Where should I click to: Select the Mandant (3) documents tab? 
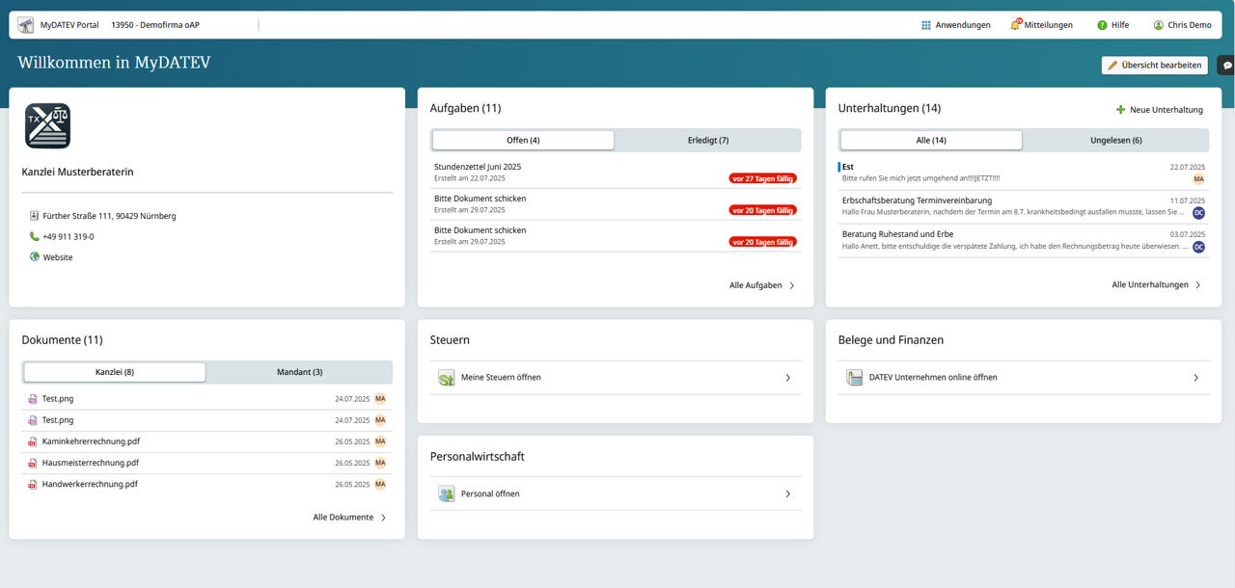point(299,372)
